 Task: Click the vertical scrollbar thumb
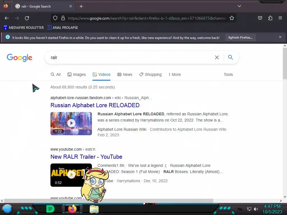[x=285, y=63]
